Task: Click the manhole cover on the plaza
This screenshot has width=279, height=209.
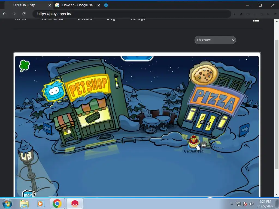Action: pos(105,137)
